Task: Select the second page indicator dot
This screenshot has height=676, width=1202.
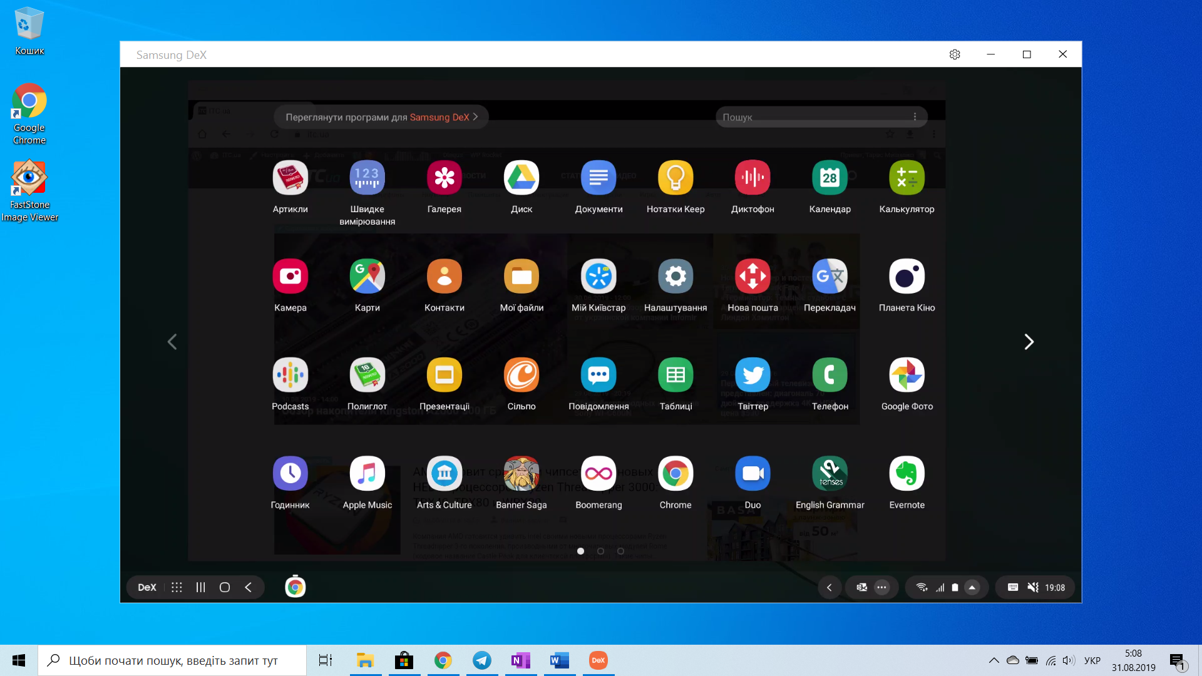Action: click(x=600, y=551)
